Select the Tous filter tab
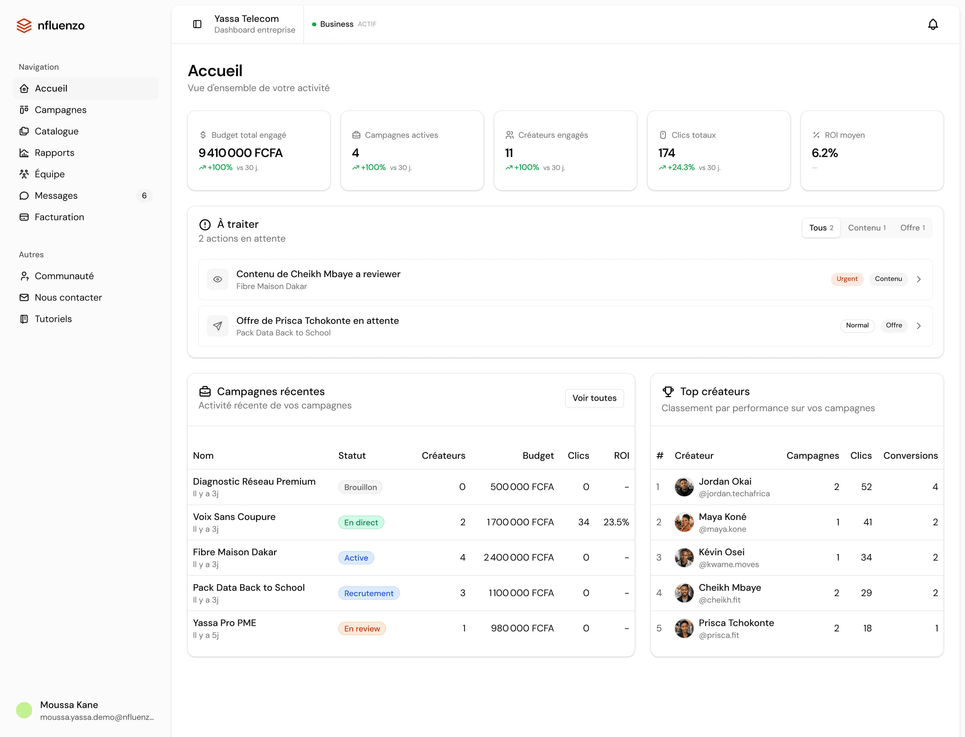The width and height of the screenshot is (965, 737). pos(821,228)
